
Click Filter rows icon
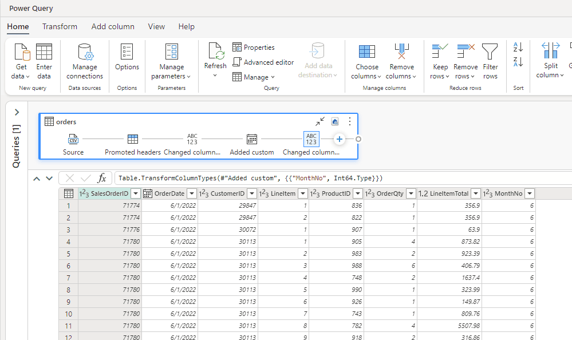click(x=490, y=52)
